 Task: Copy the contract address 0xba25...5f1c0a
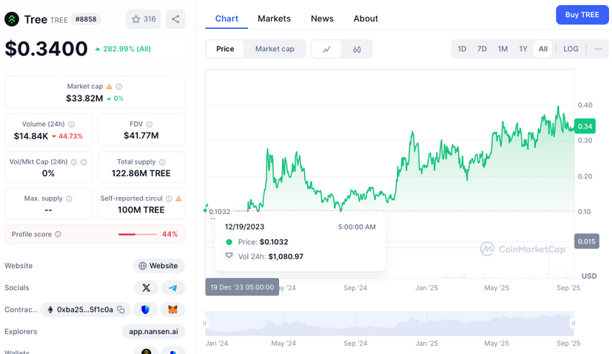[121, 310]
